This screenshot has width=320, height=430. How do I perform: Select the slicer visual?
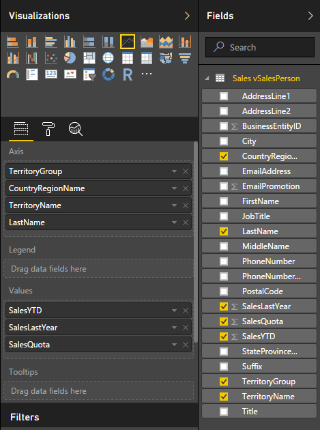89,74
